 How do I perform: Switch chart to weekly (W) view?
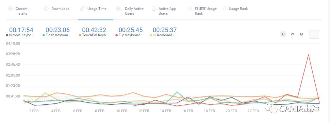(x=292, y=34)
